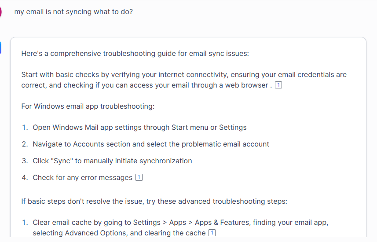
Task: Click the "Here's a comprehensive troubleshooting guide" line
Action: tap(135, 53)
